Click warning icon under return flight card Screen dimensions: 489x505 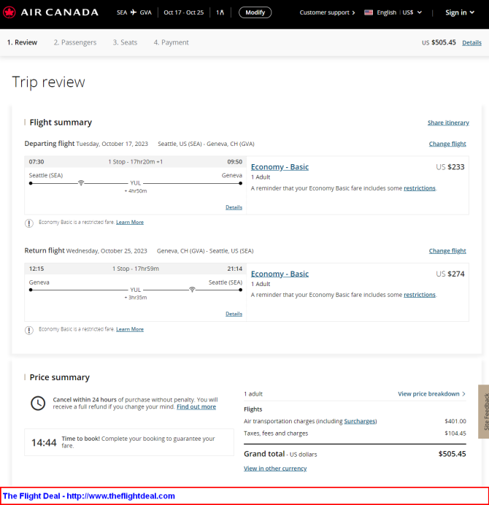29,330
